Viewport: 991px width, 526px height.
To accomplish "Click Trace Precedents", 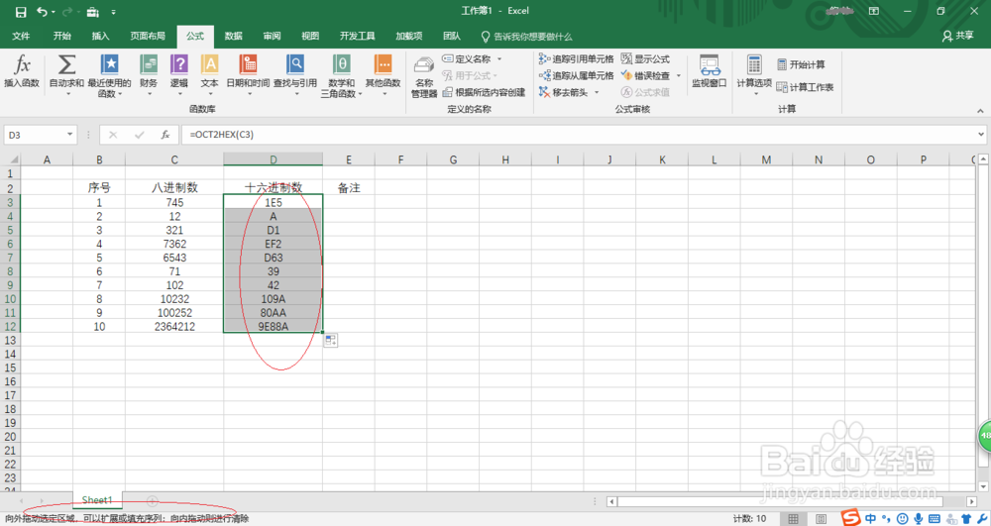I will (x=577, y=58).
